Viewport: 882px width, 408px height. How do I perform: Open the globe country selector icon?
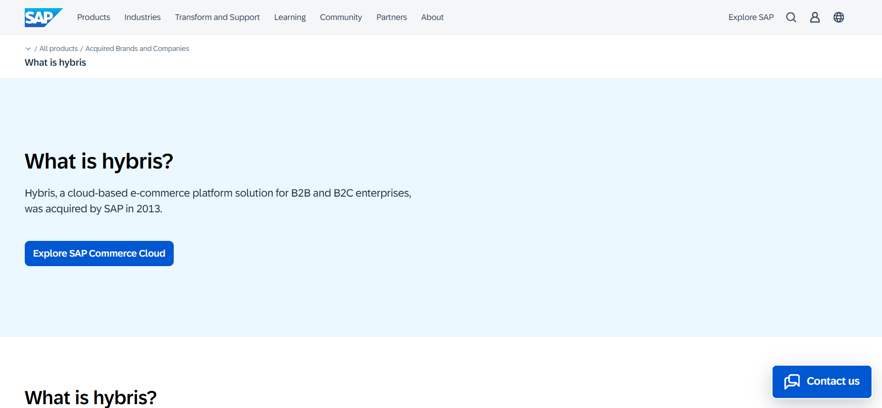pyautogui.click(x=839, y=18)
